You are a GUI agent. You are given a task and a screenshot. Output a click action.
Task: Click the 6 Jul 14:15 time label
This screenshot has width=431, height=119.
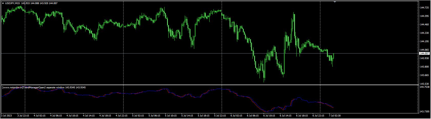tap(286, 116)
